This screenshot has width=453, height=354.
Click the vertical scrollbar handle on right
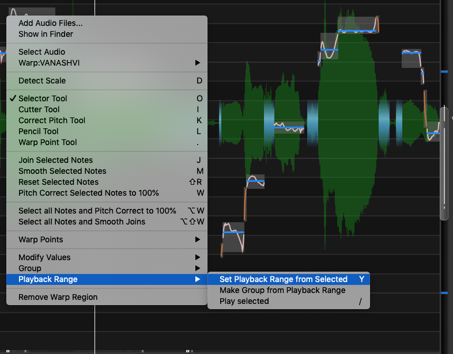tap(444, 163)
